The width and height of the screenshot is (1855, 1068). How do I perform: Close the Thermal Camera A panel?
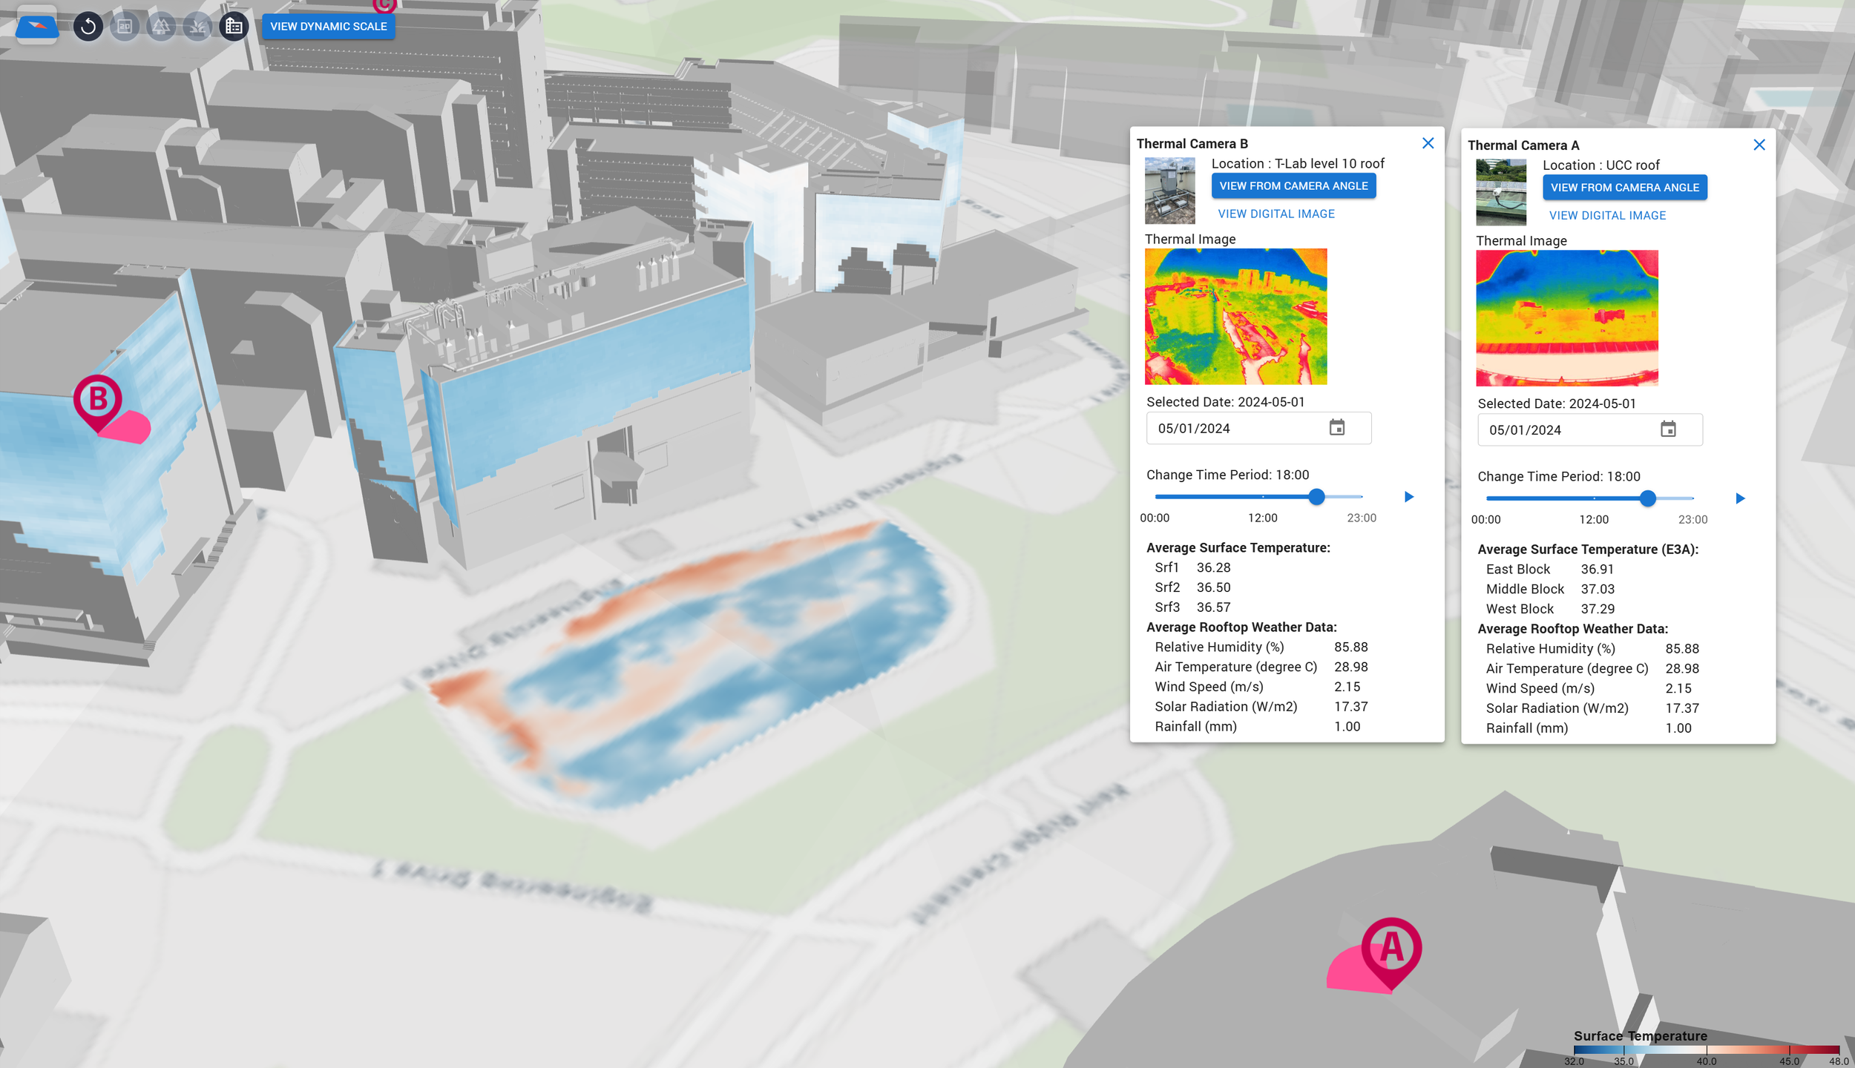tap(1759, 145)
